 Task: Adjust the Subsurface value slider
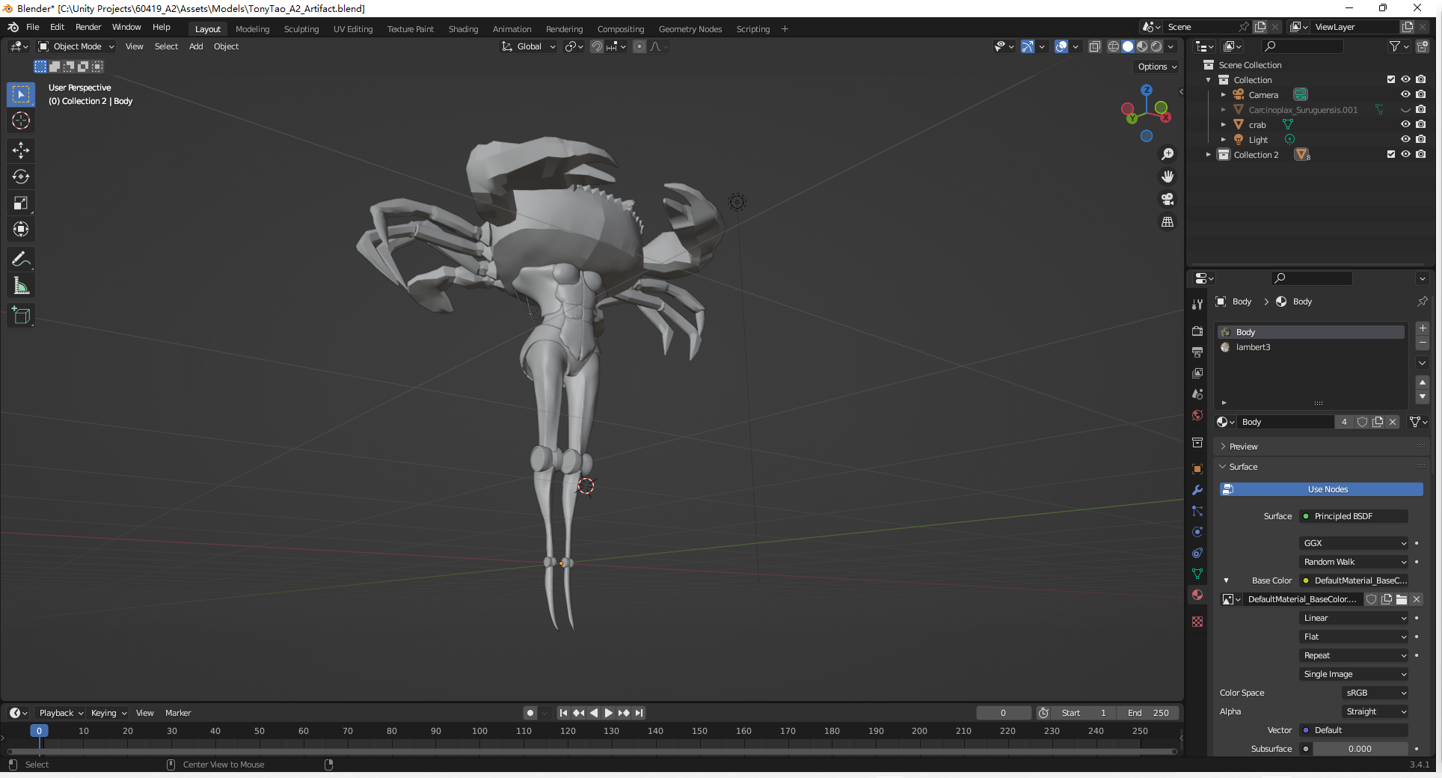pyautogui.click(x=1360, y=749)
